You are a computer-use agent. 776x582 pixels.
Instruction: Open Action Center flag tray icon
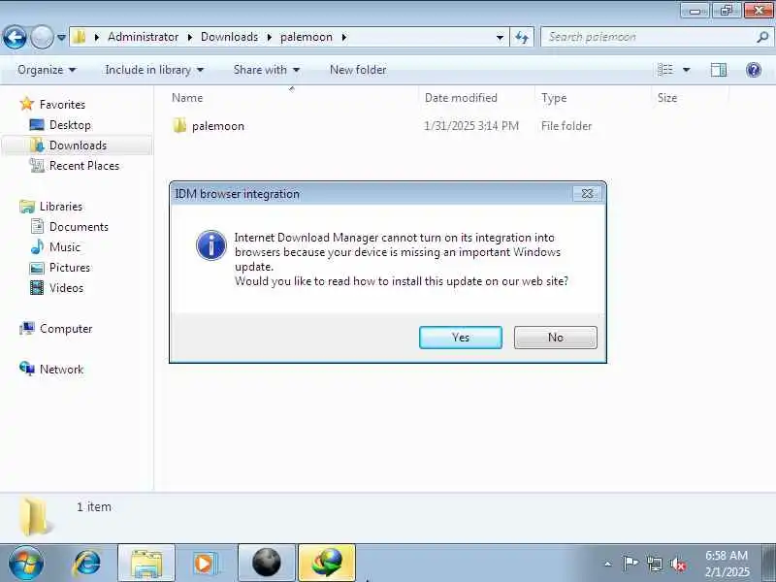pyautogui.click(x=630, y=564)
